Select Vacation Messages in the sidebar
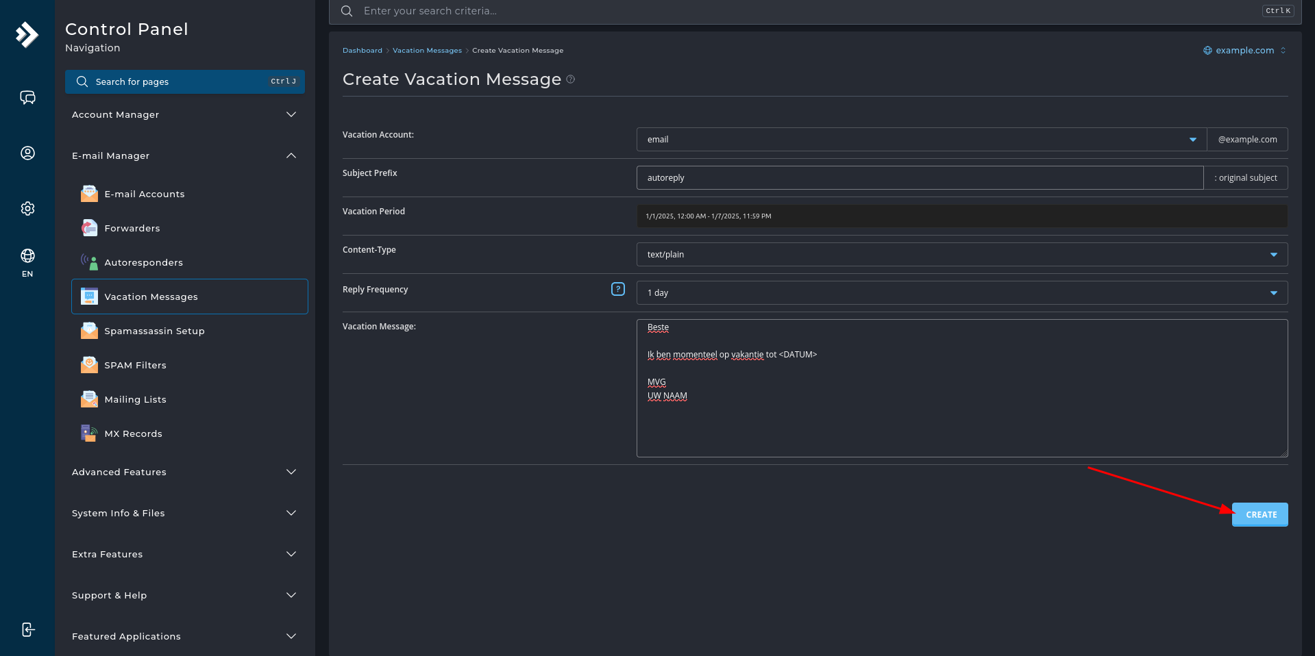The image size is (1315, 656). [x=151, y=297]
